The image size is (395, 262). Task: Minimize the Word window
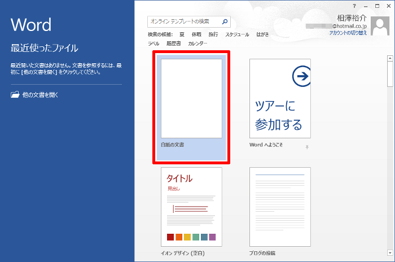tap(366, 6)
